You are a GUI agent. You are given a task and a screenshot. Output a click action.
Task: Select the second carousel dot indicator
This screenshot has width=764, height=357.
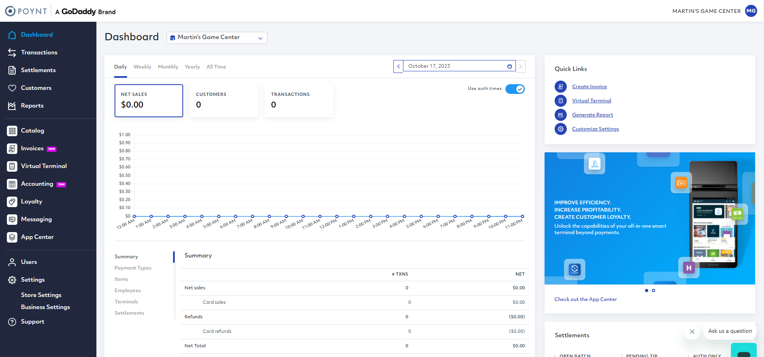[653, 291]
